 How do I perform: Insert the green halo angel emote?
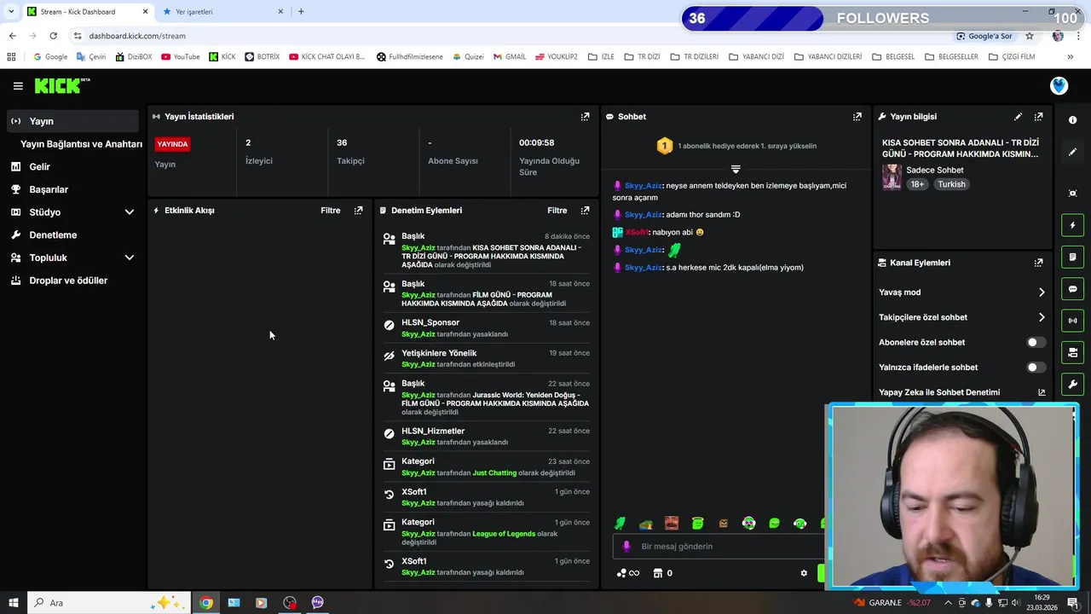pyautogui.click(x=697, y=524)
